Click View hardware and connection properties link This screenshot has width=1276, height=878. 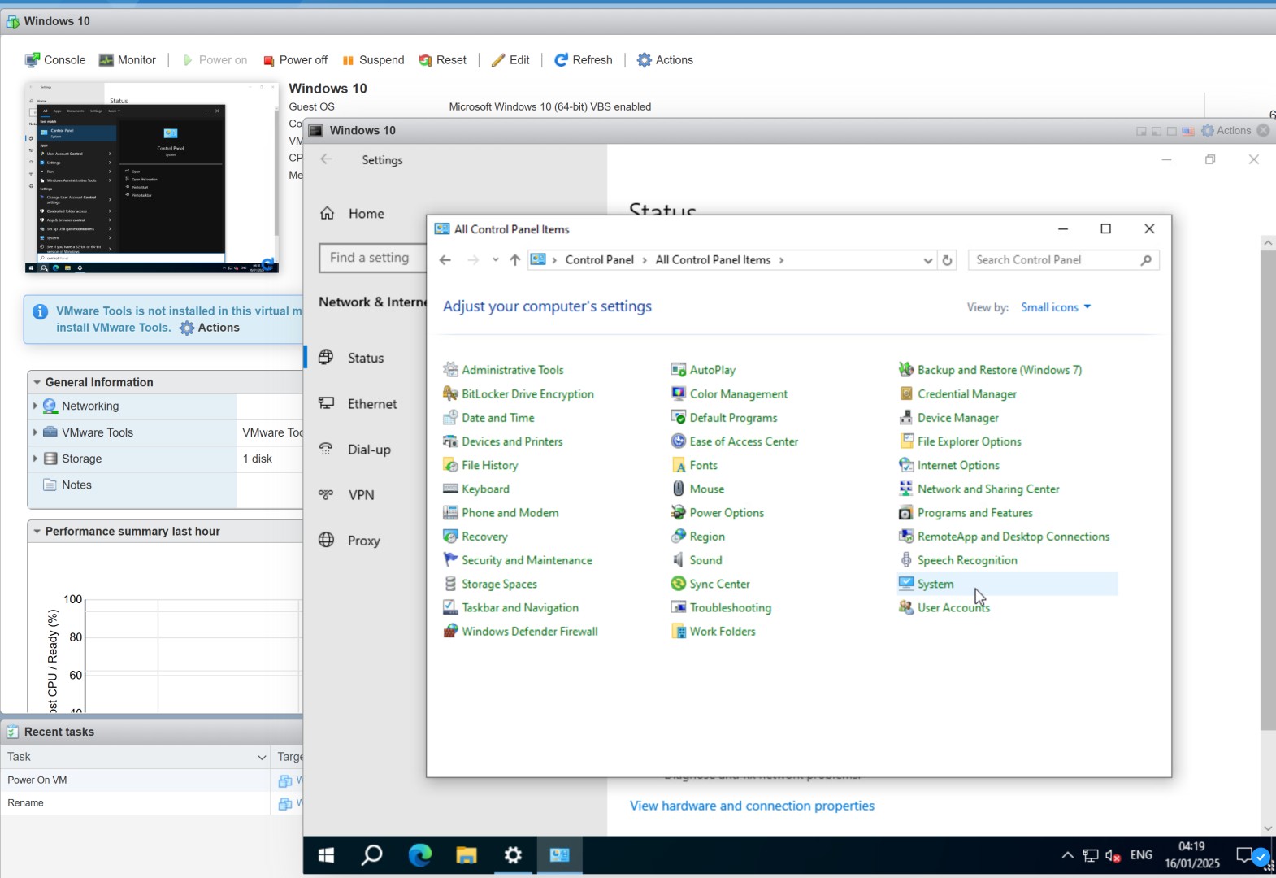pos(752,806)
